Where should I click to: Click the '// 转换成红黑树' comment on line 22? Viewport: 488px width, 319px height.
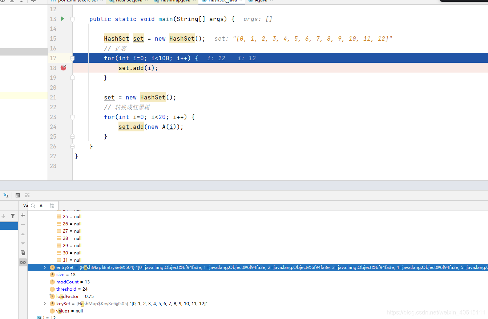click(x=127, y=107)
